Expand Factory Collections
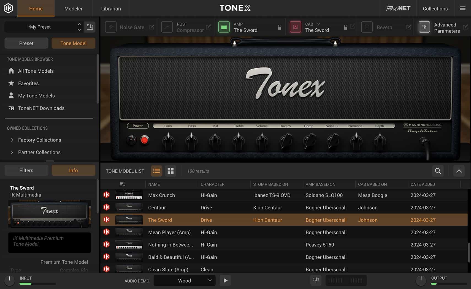Viewport: 471px width, 289px height. (40, 140)
